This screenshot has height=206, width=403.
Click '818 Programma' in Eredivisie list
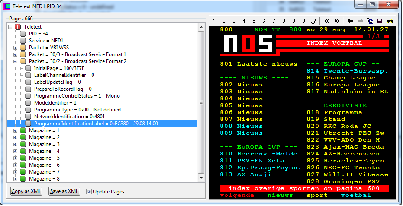pos(334,112)
